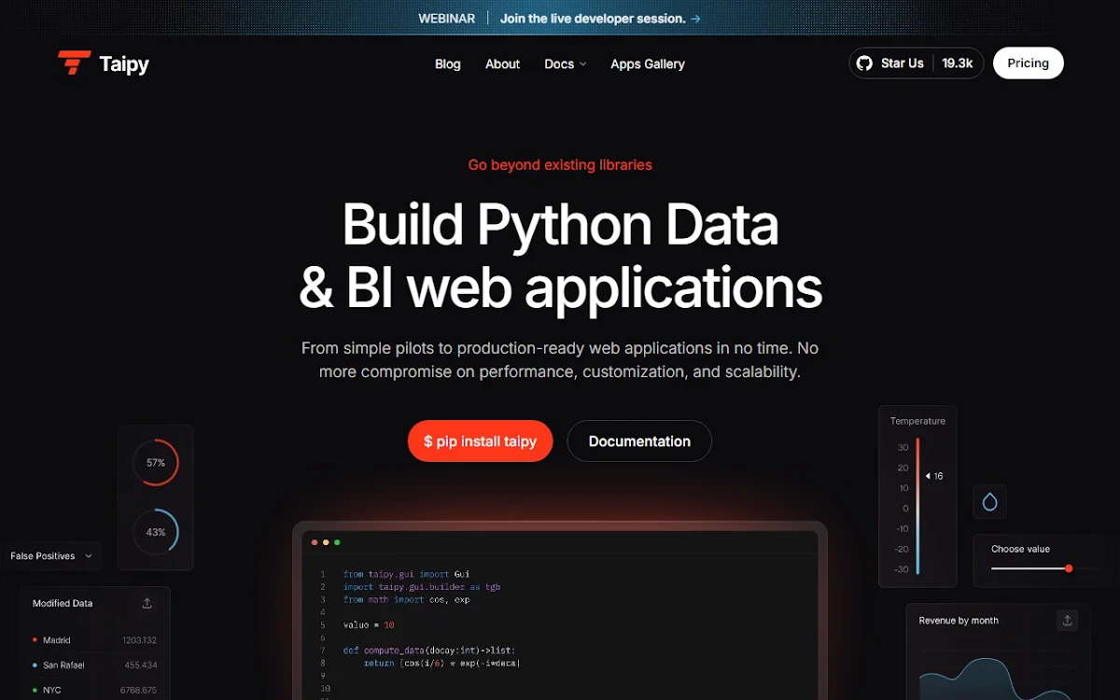The height and width of the screenshot is (700, 1120).
Task: Click the Choose value slider handle
Action: [1069, 568]
